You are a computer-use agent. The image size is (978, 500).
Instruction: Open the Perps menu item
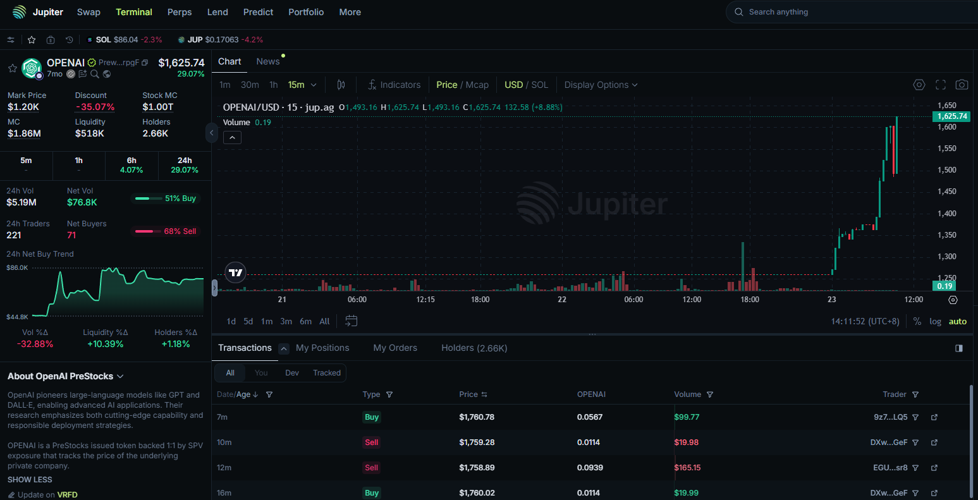pyautogui.click(x=180, y=12)
